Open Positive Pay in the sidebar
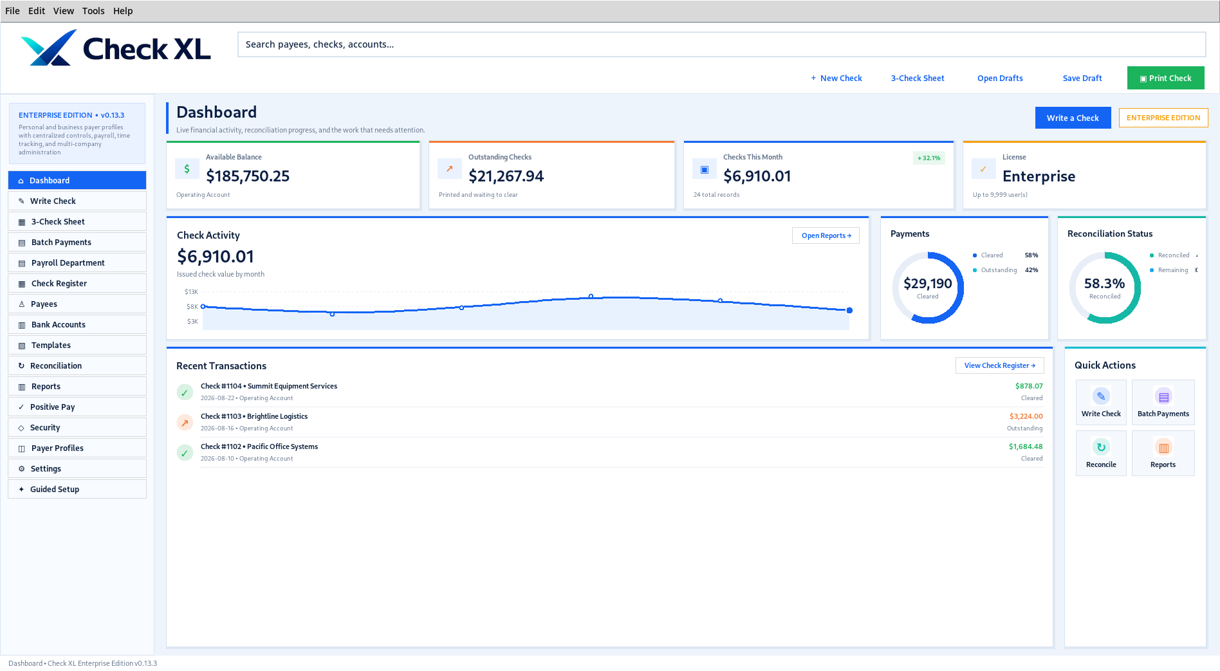The image size is (1220, 671). pos(77,407)
